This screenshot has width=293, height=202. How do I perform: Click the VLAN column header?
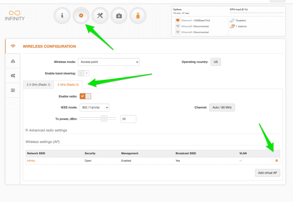click(243, 153)
